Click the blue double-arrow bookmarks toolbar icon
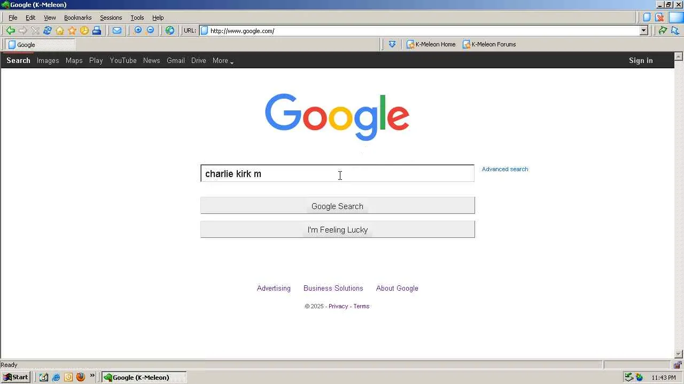Viewport: 684px width, 384px height. point(392,44)
